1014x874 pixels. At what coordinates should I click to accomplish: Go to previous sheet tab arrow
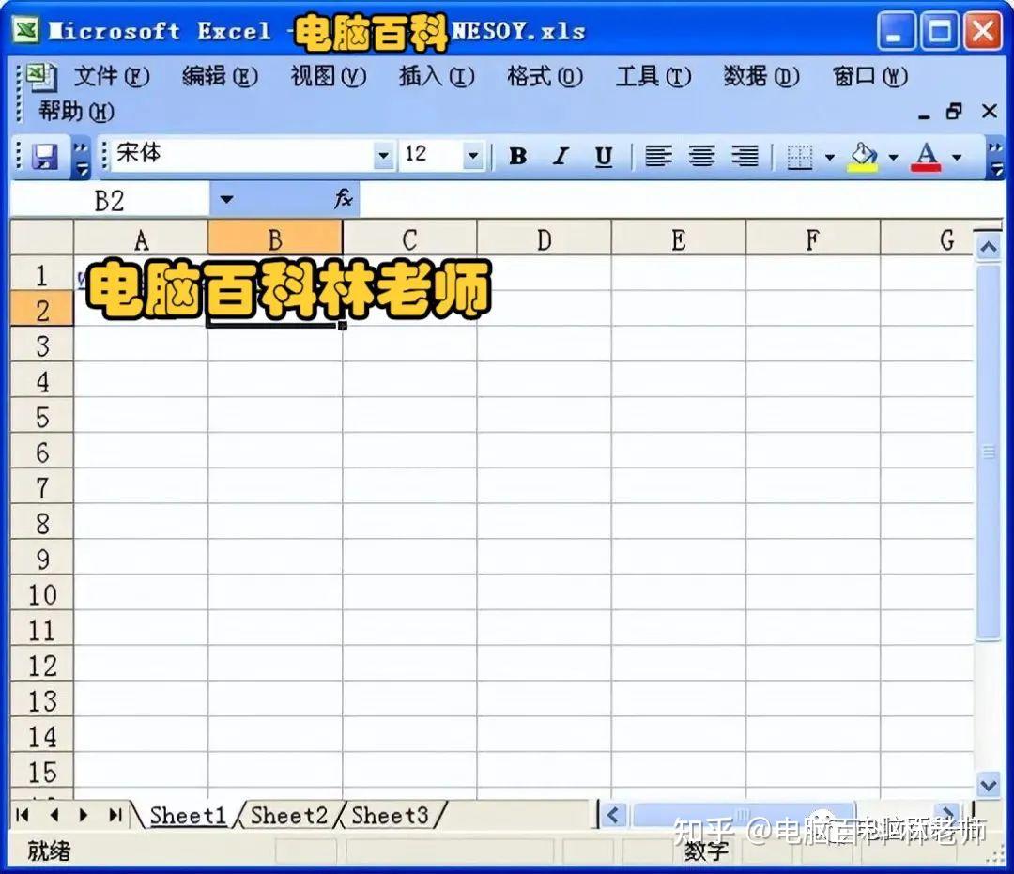(54, 815)
